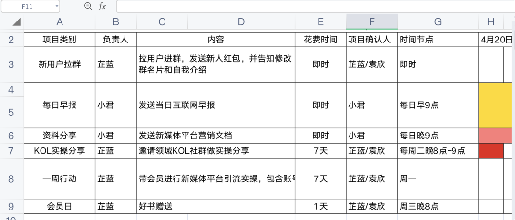
Task: Click the pink filled cell in row 6
Action: point(496,135)
